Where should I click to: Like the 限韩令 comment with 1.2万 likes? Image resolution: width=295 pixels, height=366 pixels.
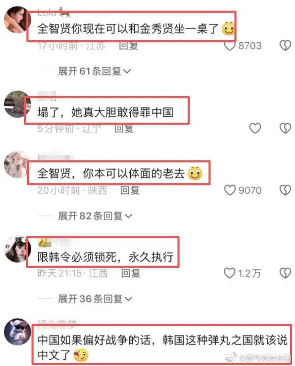[x=230, y=273]
